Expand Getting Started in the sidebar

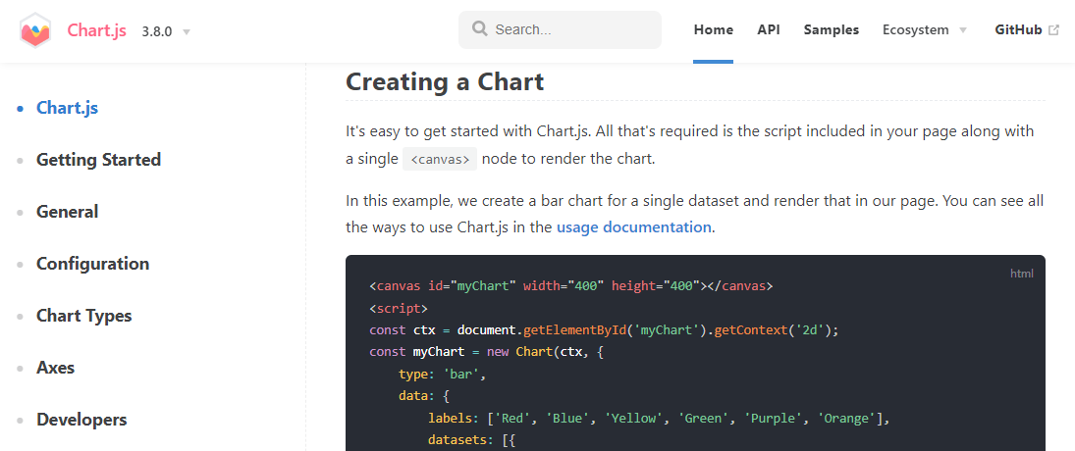tap(99, 160)
